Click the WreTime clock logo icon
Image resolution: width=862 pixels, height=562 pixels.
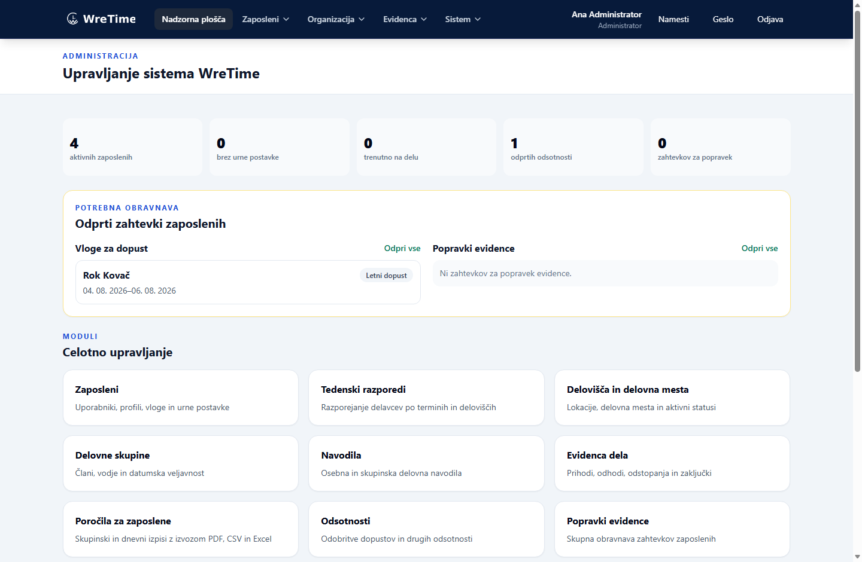click(72, 19)
